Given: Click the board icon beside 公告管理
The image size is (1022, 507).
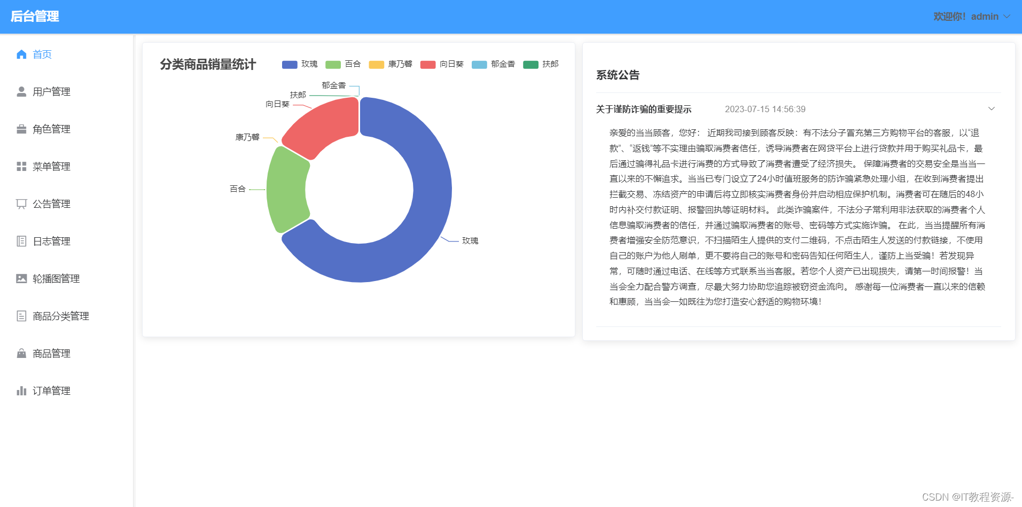Looking at the screenshot, I should (21, 204).
